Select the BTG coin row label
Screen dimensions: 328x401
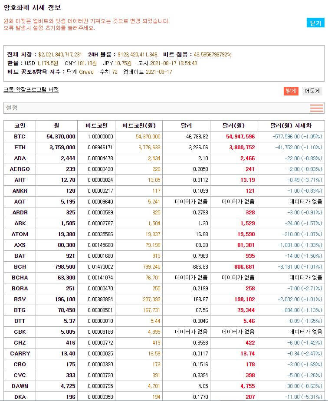pos(20,310)
